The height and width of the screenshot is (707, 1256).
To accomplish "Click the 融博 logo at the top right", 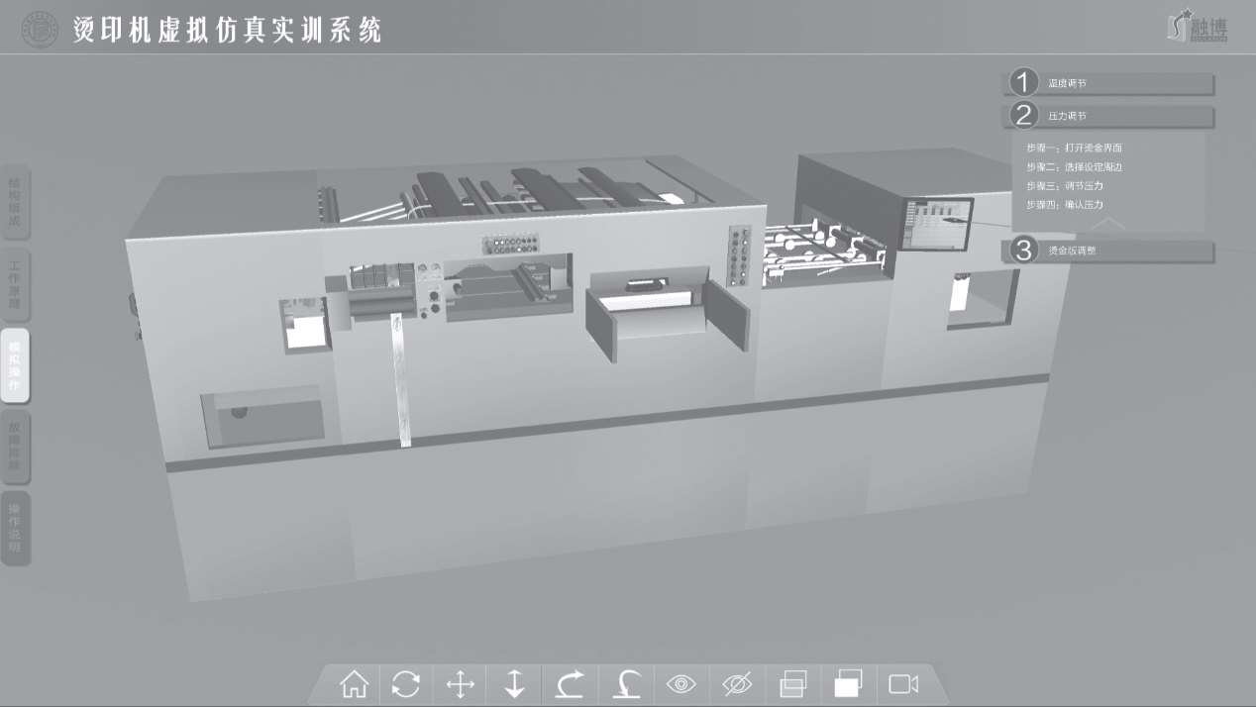I will (1199, 26).
